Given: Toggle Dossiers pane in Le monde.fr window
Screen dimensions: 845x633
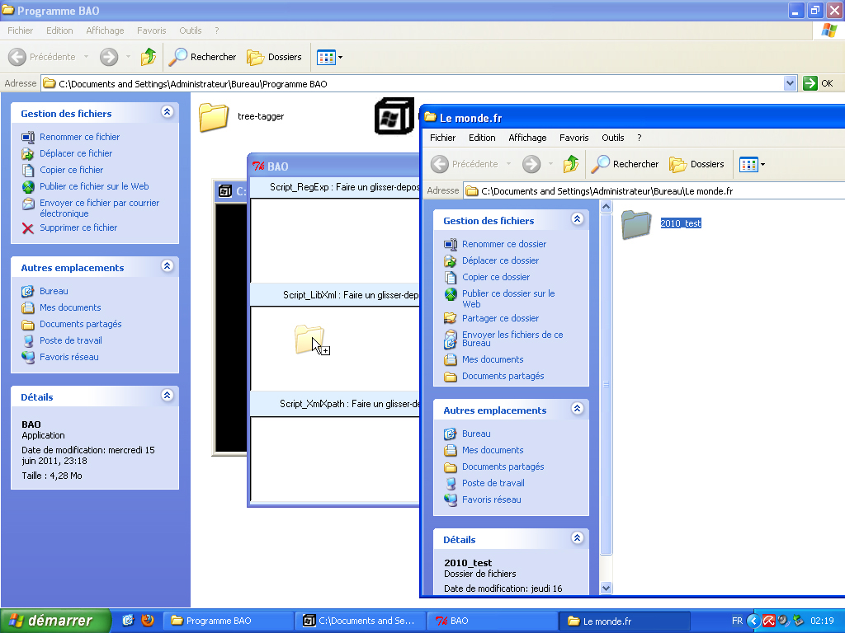Looking at the screenshot, I should click(696, 164).
